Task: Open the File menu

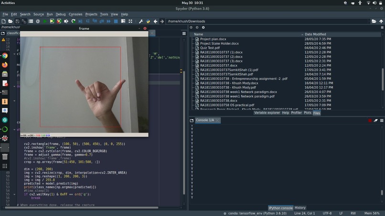Action: pyautogui.click(x=5, y=14)
